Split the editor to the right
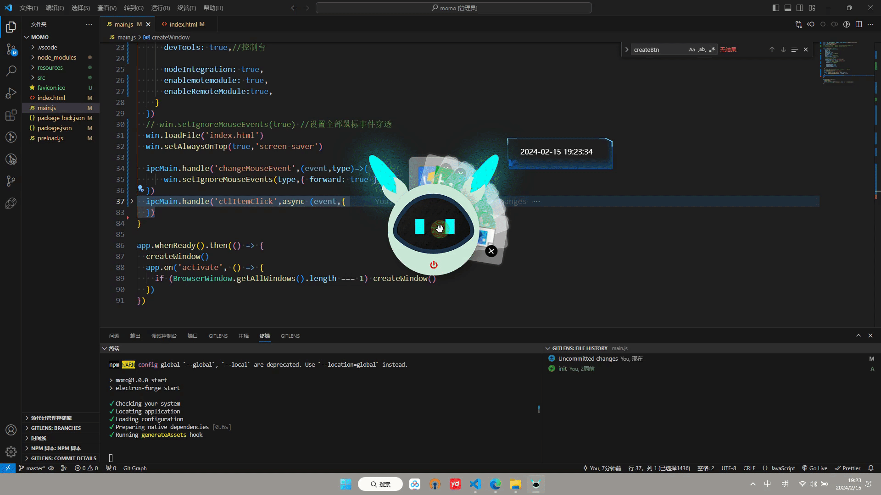 (859, 24)
